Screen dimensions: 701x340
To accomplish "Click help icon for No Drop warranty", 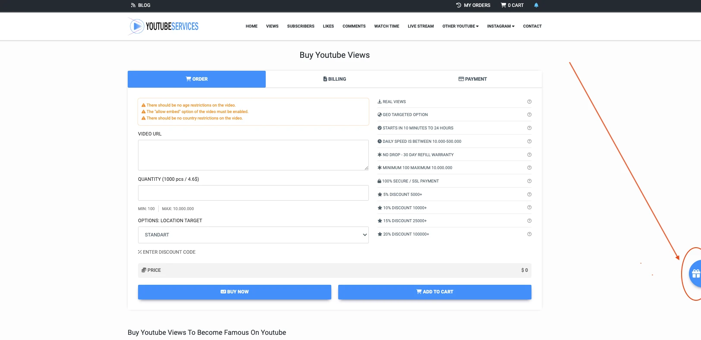I will [x=529, y=154].
